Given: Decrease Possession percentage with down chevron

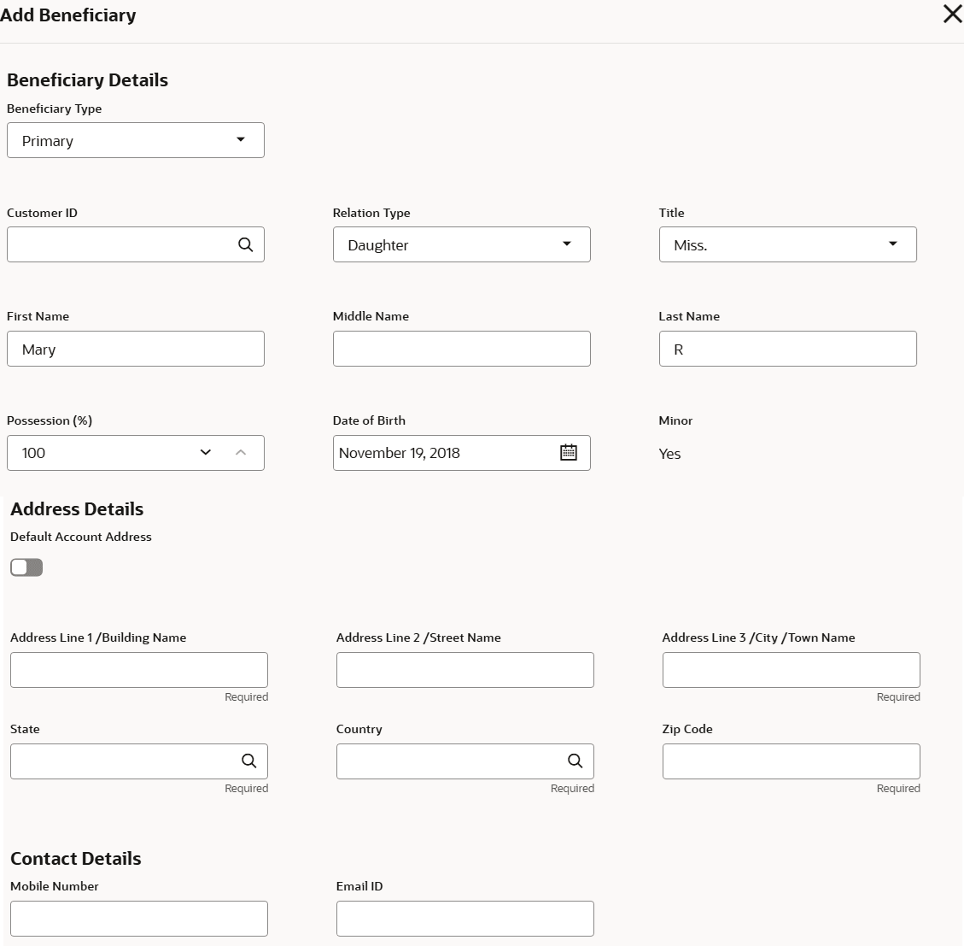Looking at the screenshot, I should tap(206, 453).
